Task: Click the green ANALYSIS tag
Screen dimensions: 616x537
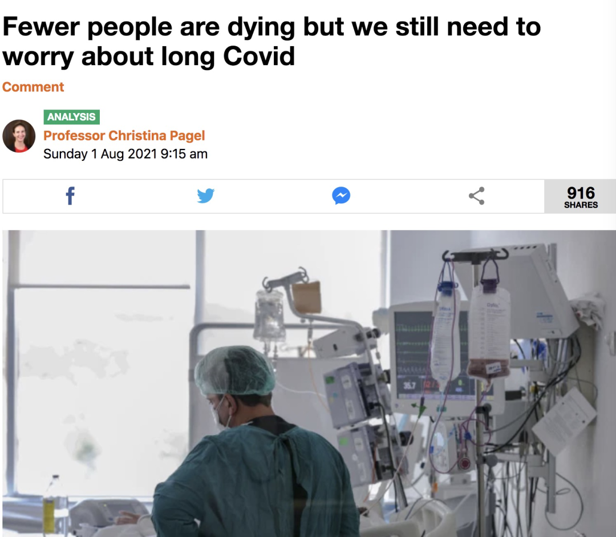Action: (x=71, y=117)
